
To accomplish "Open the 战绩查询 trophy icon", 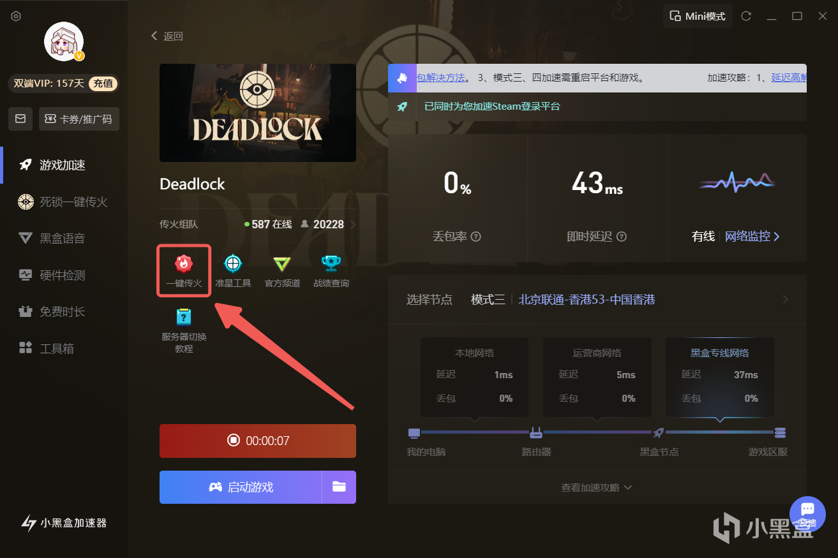I will click(331, 263).
